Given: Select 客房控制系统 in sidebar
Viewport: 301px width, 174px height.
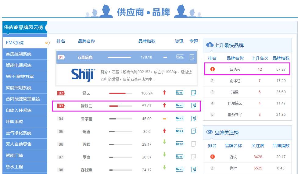Looking at the screenshot, I should pos(25,54).
